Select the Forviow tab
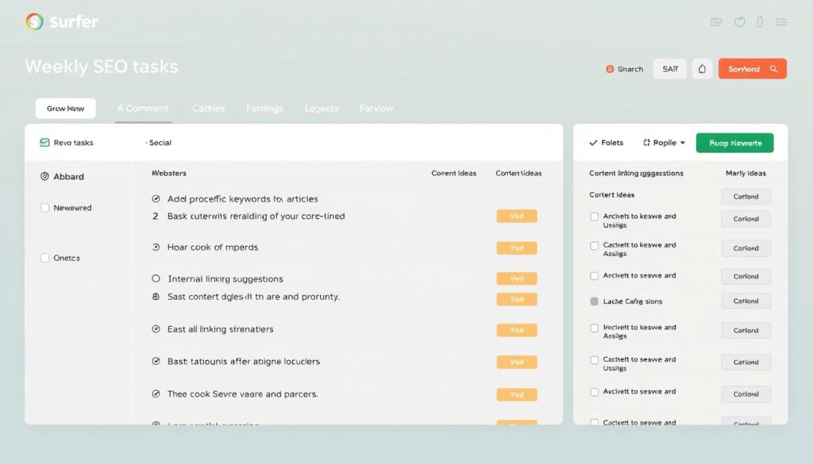The height and width of the screenshot is (464, 813). click(375, 108)
